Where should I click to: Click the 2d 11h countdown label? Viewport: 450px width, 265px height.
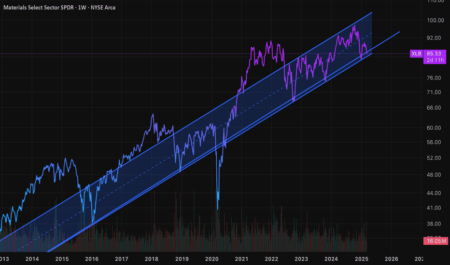(x=435, y=60)
